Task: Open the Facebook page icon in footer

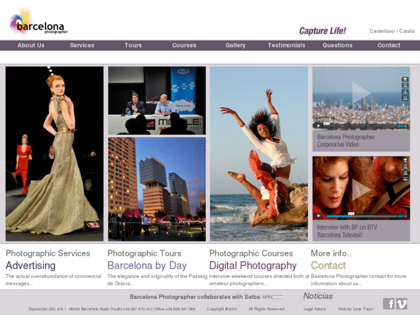Action: tap(389, 303)
